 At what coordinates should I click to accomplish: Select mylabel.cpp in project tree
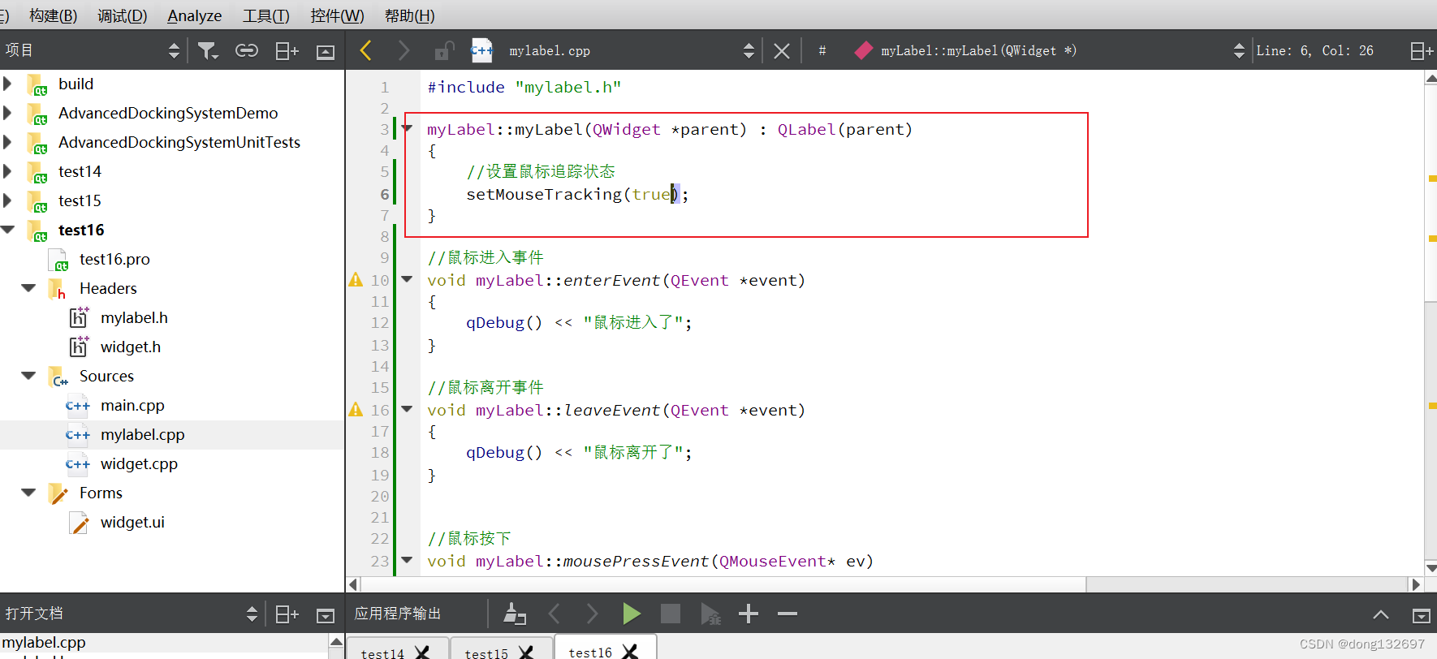[x=142, y=434]
